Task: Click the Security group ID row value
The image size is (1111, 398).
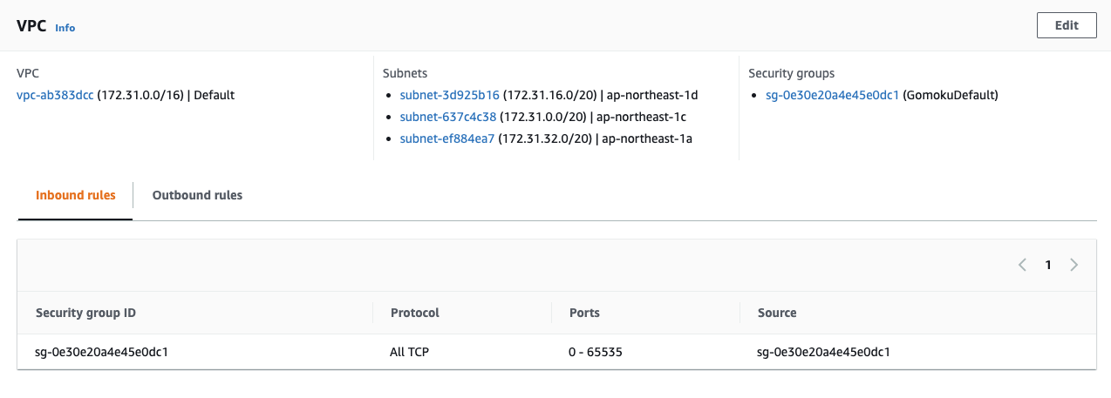Action: pyautogui.click(x=101, y=353)
